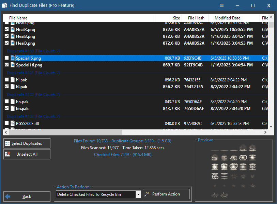Click the RGSS200E.dll file icon
Viewport: 277px width, 204px height.
tap(13, 124)
